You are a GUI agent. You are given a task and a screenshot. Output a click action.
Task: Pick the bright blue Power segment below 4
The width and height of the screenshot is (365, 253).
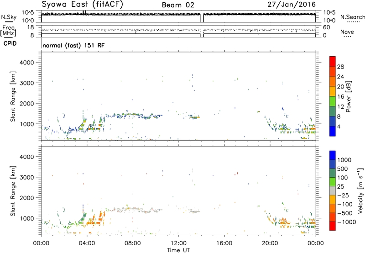tap(333, 131)
